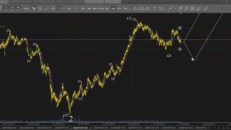The height and width of the screenshot is (130, 231).
Task: Switch to GBPCHF:H4 chart tab
Action: click(152, 128)
